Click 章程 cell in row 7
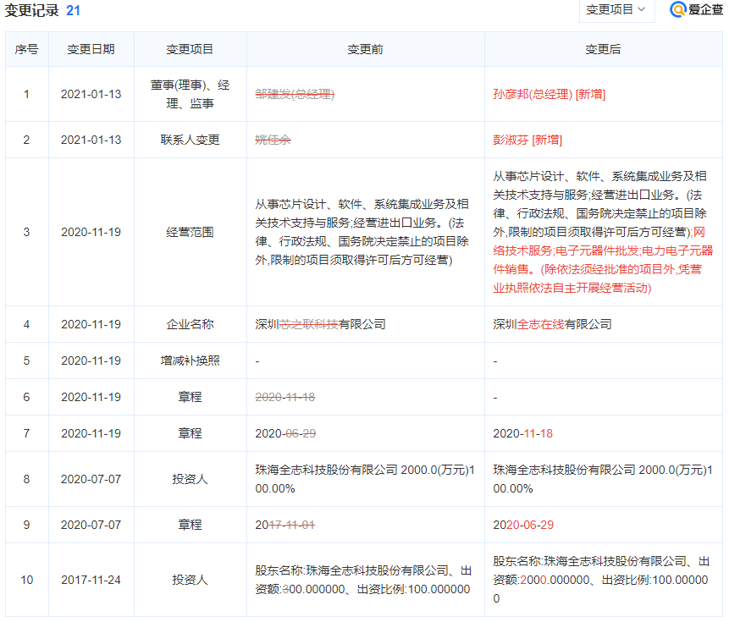This screenshot has width=729, height=622. click(190, 433)
